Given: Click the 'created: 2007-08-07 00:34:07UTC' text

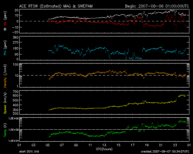Looking at the screenshot, I should pos(165,152).
